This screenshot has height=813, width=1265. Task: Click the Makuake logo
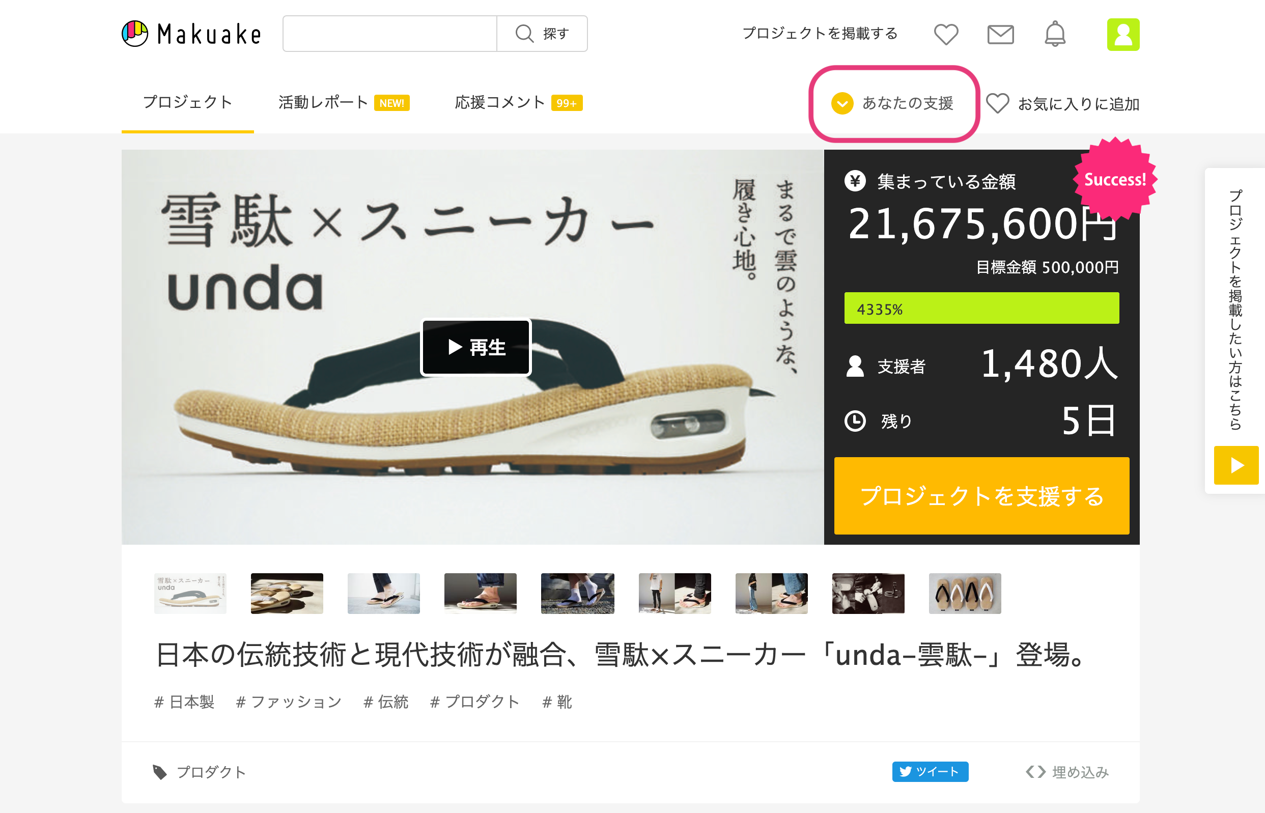click(191, 34)
